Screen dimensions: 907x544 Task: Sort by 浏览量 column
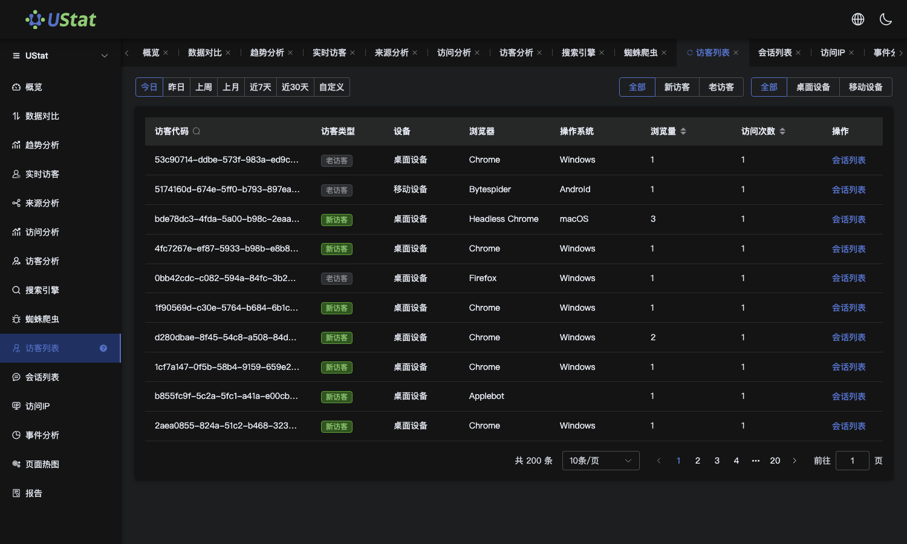coord(683,131)
